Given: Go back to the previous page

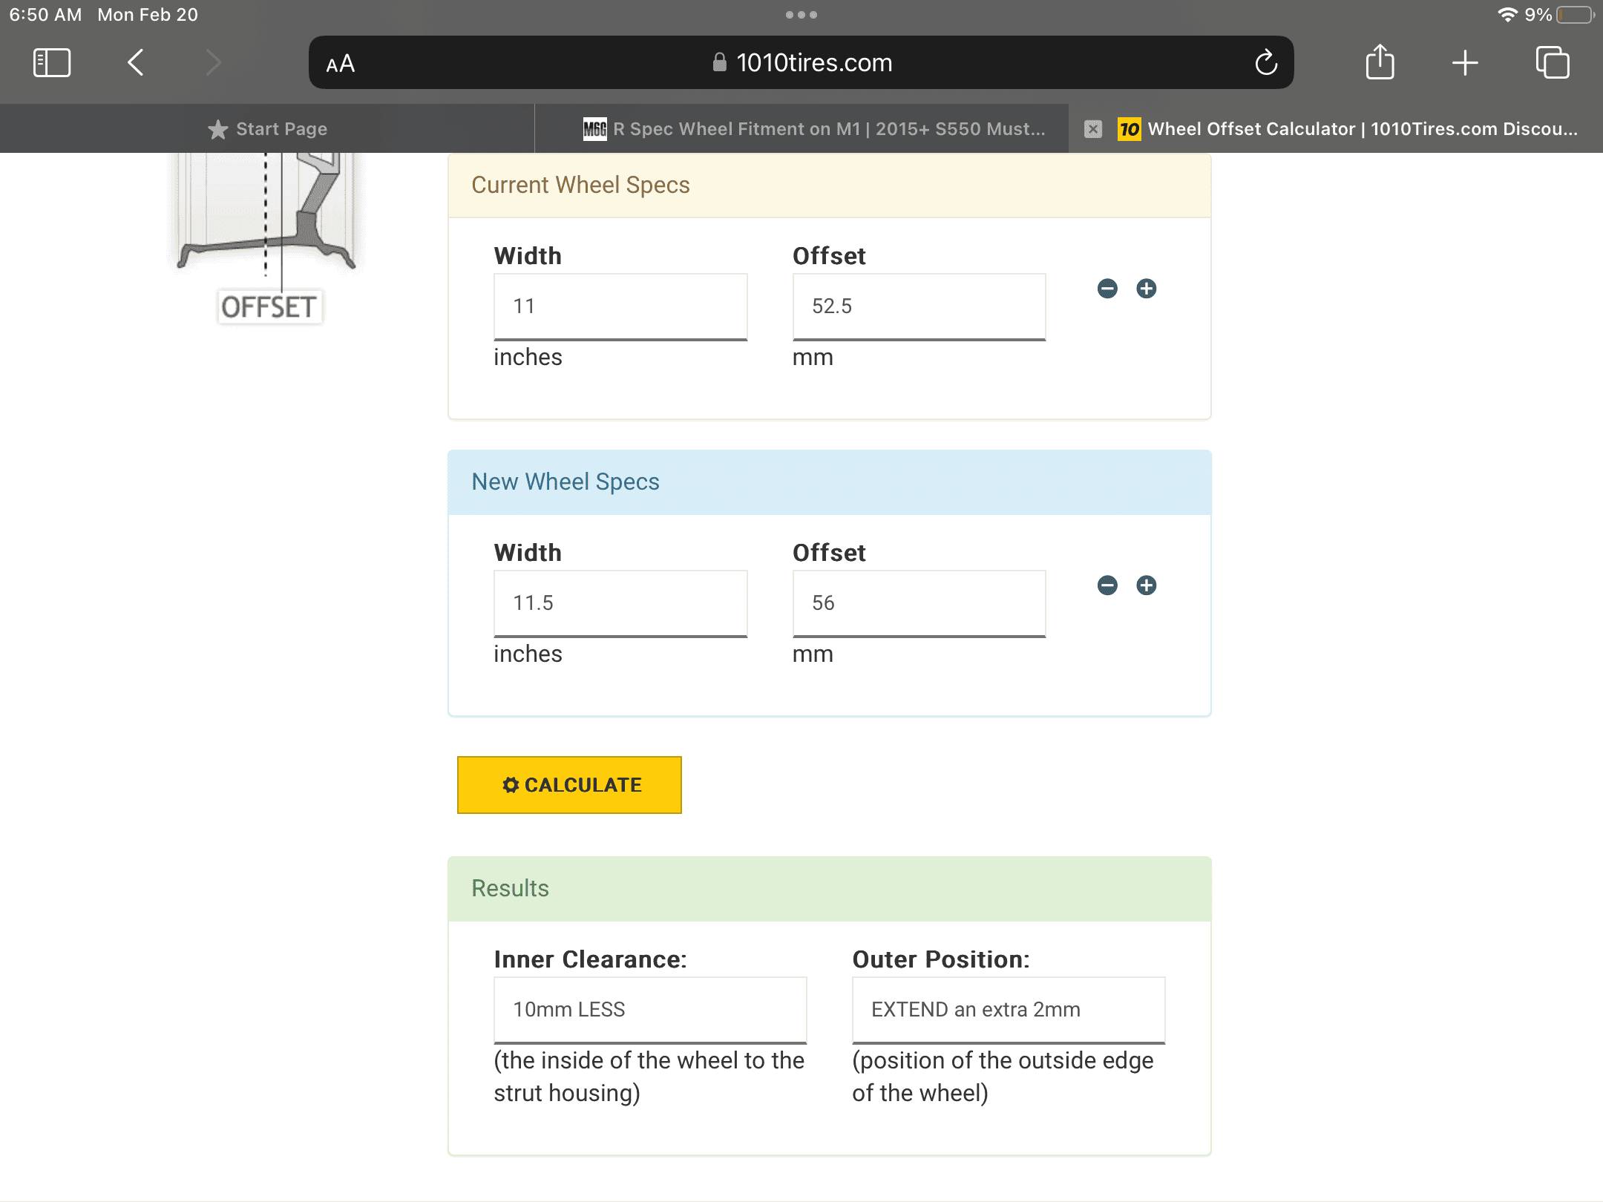Looking at the screenshot, I should [135, 63].
